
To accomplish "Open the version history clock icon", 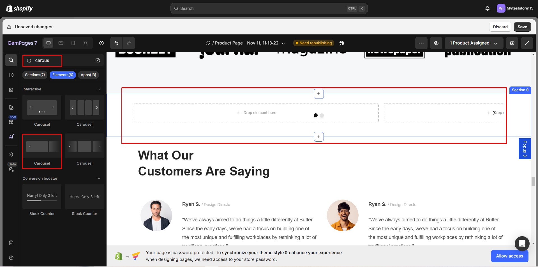I will (101, 43).
